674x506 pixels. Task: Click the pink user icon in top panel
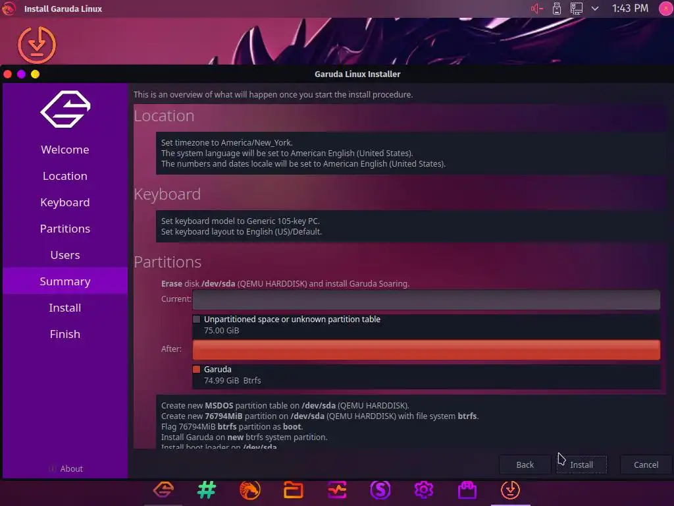click(665, 9)
